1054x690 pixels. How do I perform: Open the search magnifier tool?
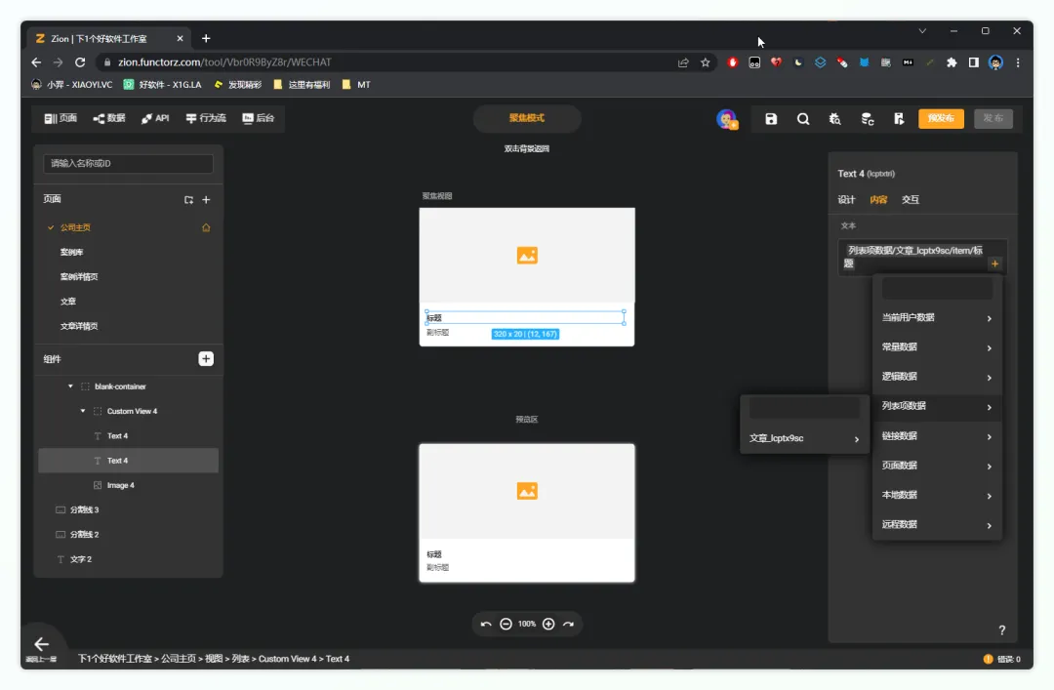[x=803, y=119]
